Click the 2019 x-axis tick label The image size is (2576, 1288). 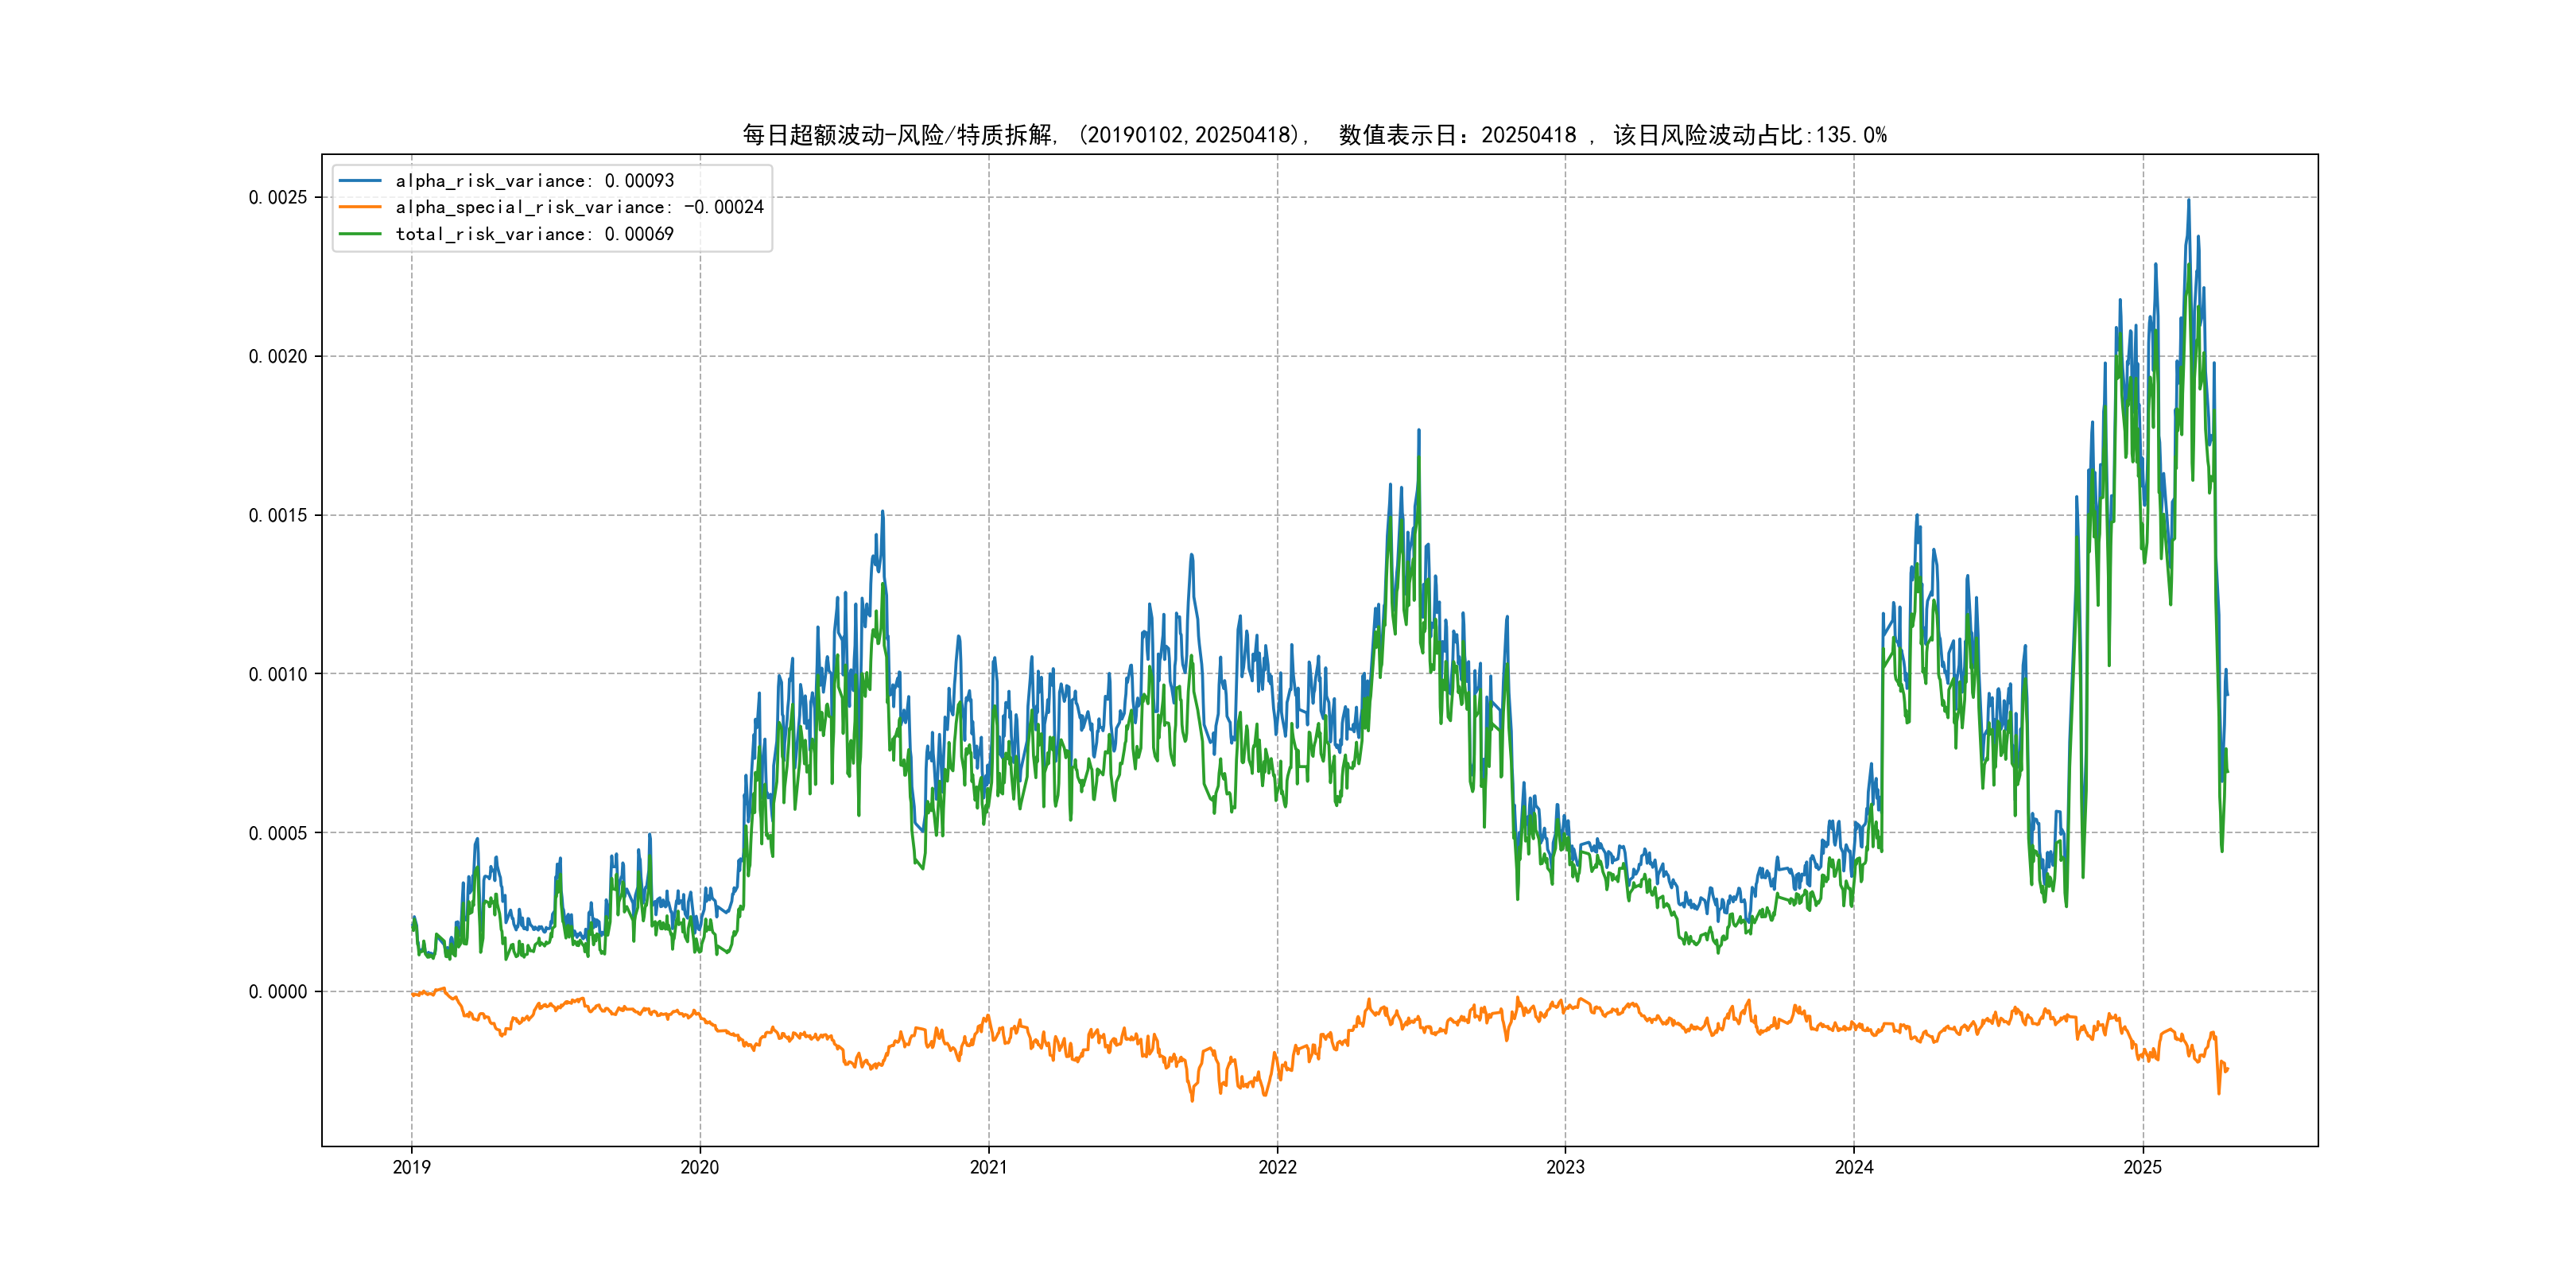pyautogui.click(x=411, y=1167)
